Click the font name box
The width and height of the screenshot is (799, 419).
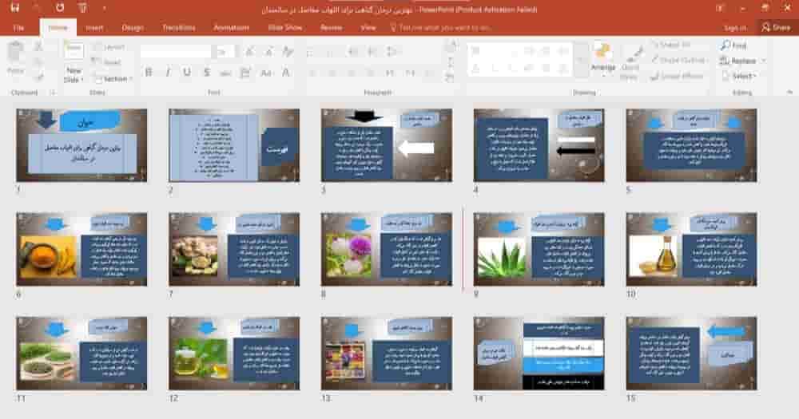[x=176, y=52]
